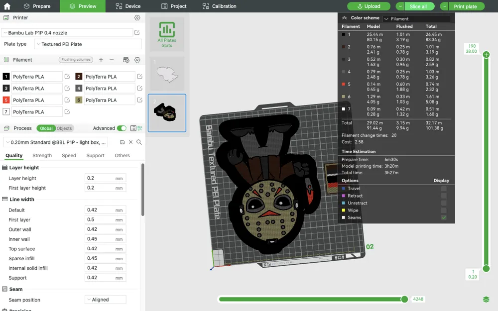Compare presets icon next to Advanced
The image size is (498, 311).
140,128
